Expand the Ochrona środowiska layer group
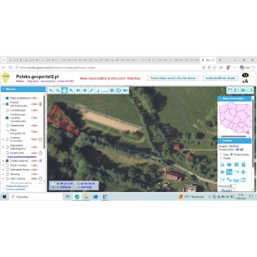 [x=3, y=139]
